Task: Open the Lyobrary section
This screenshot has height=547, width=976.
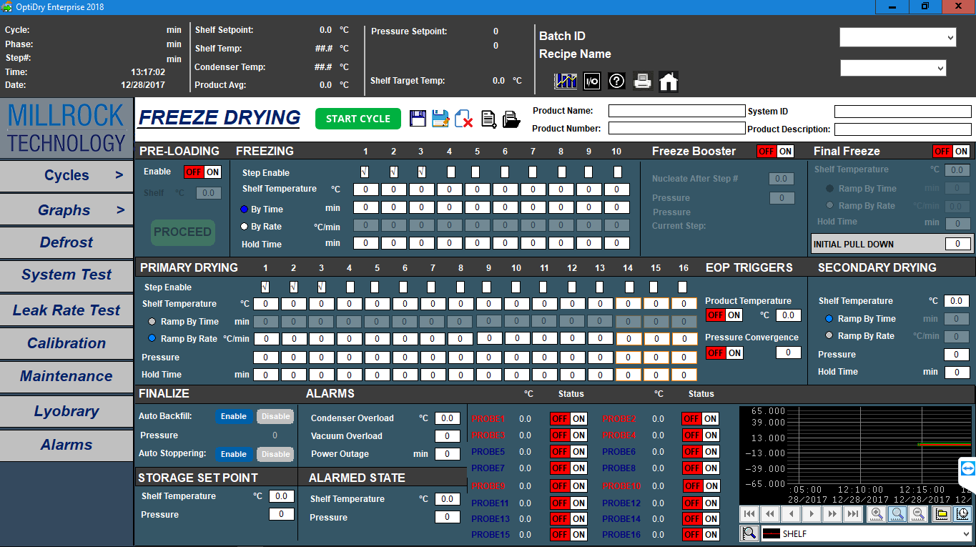Action: click(66, 411)
